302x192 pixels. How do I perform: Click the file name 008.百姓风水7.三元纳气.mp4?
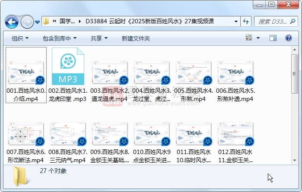68,156
